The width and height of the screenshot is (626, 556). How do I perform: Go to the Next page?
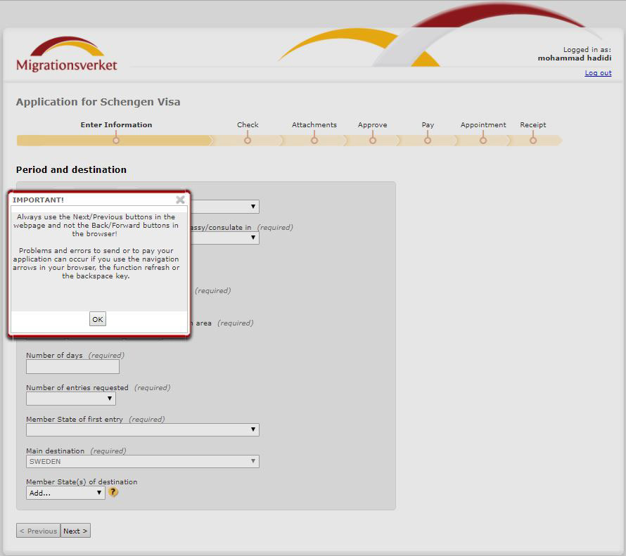click(x=75, y=531)
